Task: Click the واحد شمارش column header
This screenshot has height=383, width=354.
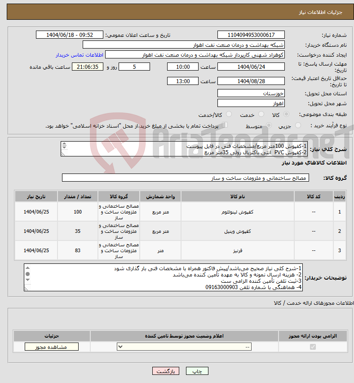Action: click(x=160, y=196)
